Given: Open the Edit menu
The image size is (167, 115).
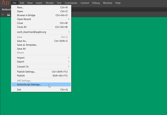Looking at the screenshot, I should click(x=22, y=3).
